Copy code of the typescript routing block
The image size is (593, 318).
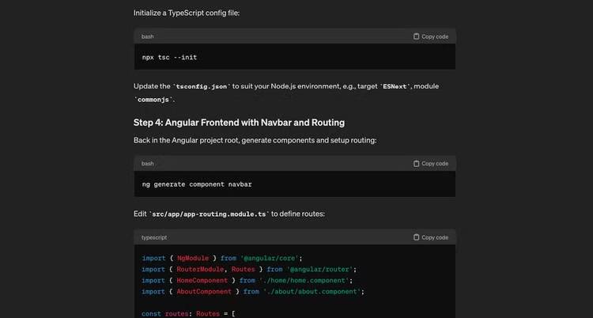pyautogui.click(x=431, y=237)
